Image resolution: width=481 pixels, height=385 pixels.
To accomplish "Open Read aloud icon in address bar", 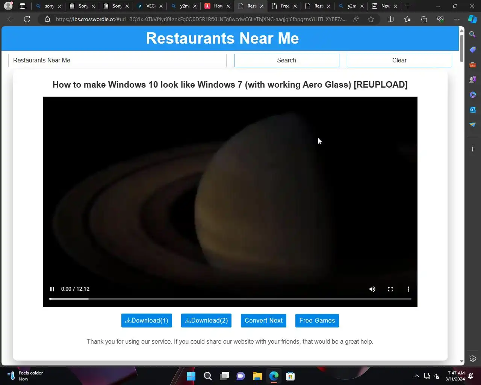I will (355, 19).
